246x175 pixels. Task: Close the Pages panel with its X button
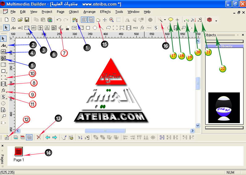pos(2,146)
